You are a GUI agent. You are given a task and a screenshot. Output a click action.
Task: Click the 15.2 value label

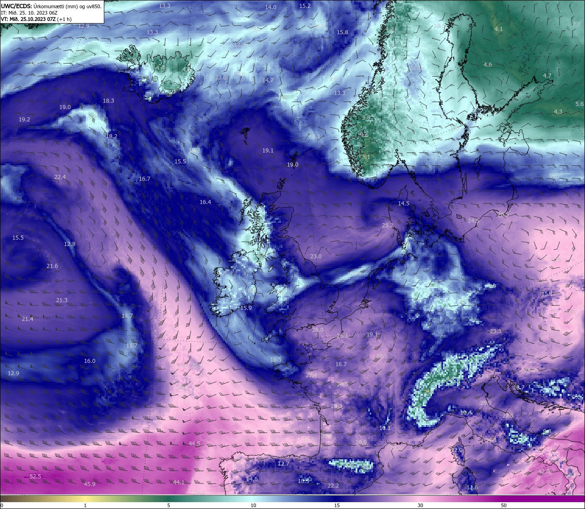point(305,5)
